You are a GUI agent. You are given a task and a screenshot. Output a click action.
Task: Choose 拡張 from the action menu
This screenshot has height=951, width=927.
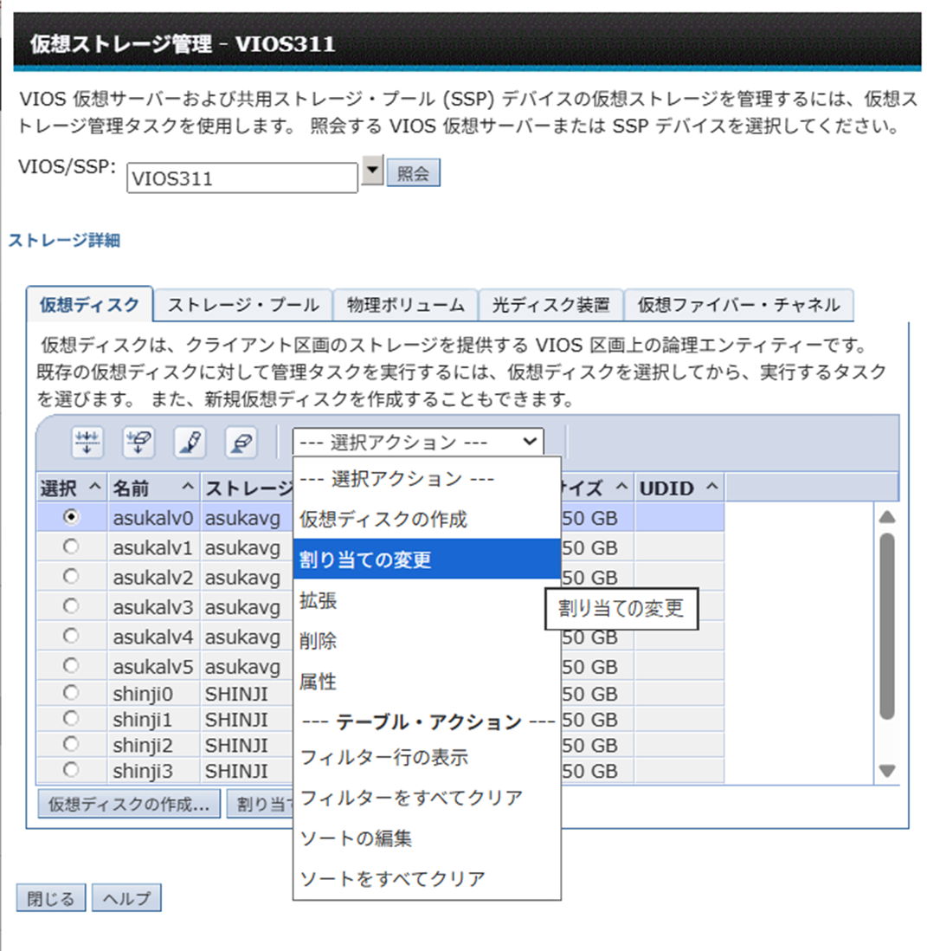click(426, 600)
